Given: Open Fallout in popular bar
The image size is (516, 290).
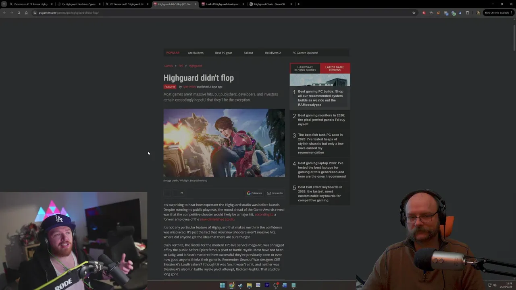Looking at the screenshot, I should tap(248, 53).
